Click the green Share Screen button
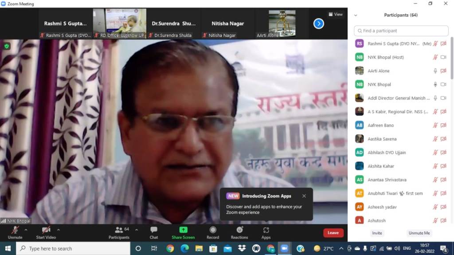Viewport: 454px width, 255px height. (183, 233)
